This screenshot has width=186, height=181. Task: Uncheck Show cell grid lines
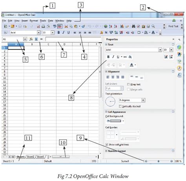click(x=107, y=144)
